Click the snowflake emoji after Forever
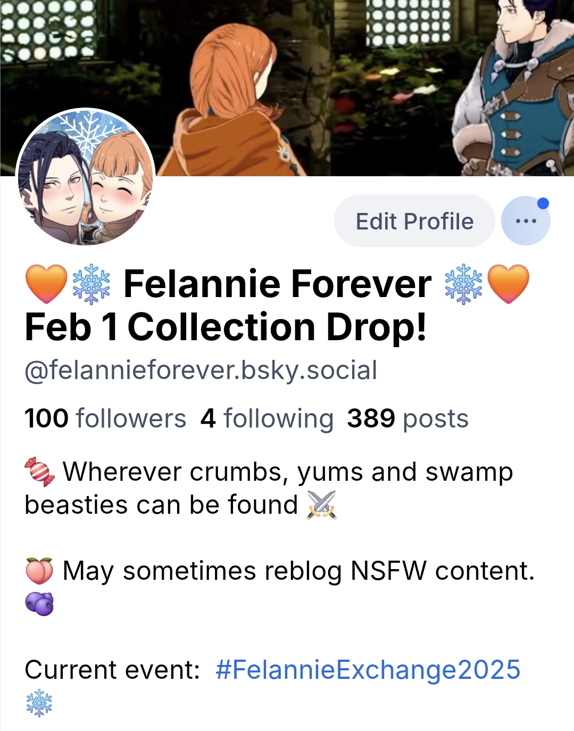The width and height of the screenshot is (574, 731). [x=464, y=284]
